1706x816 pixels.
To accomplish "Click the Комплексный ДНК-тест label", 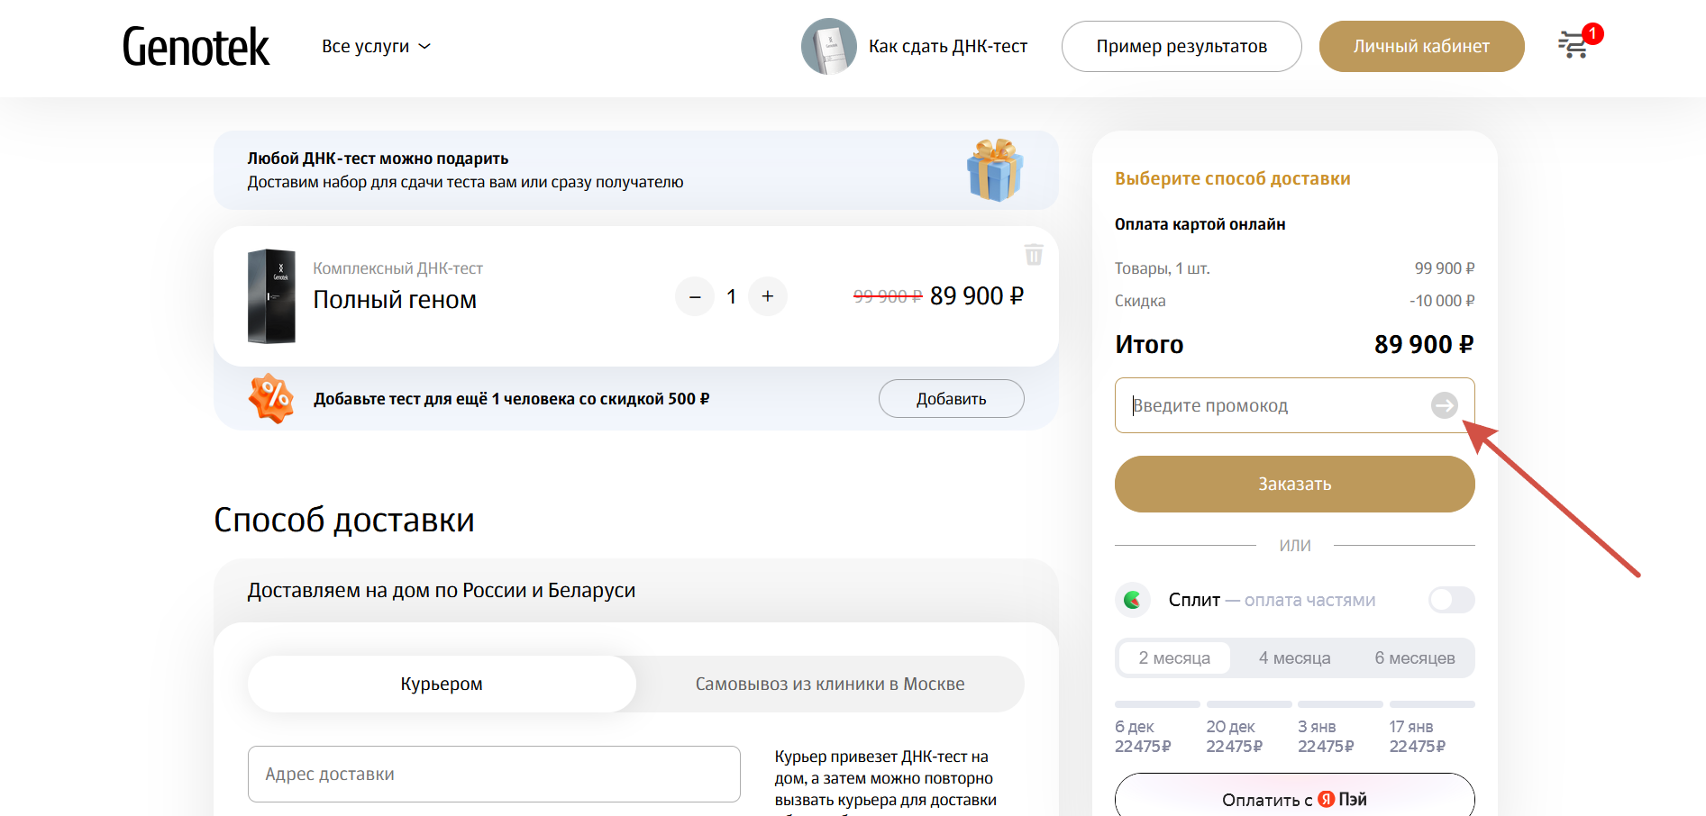I will 397,268.
